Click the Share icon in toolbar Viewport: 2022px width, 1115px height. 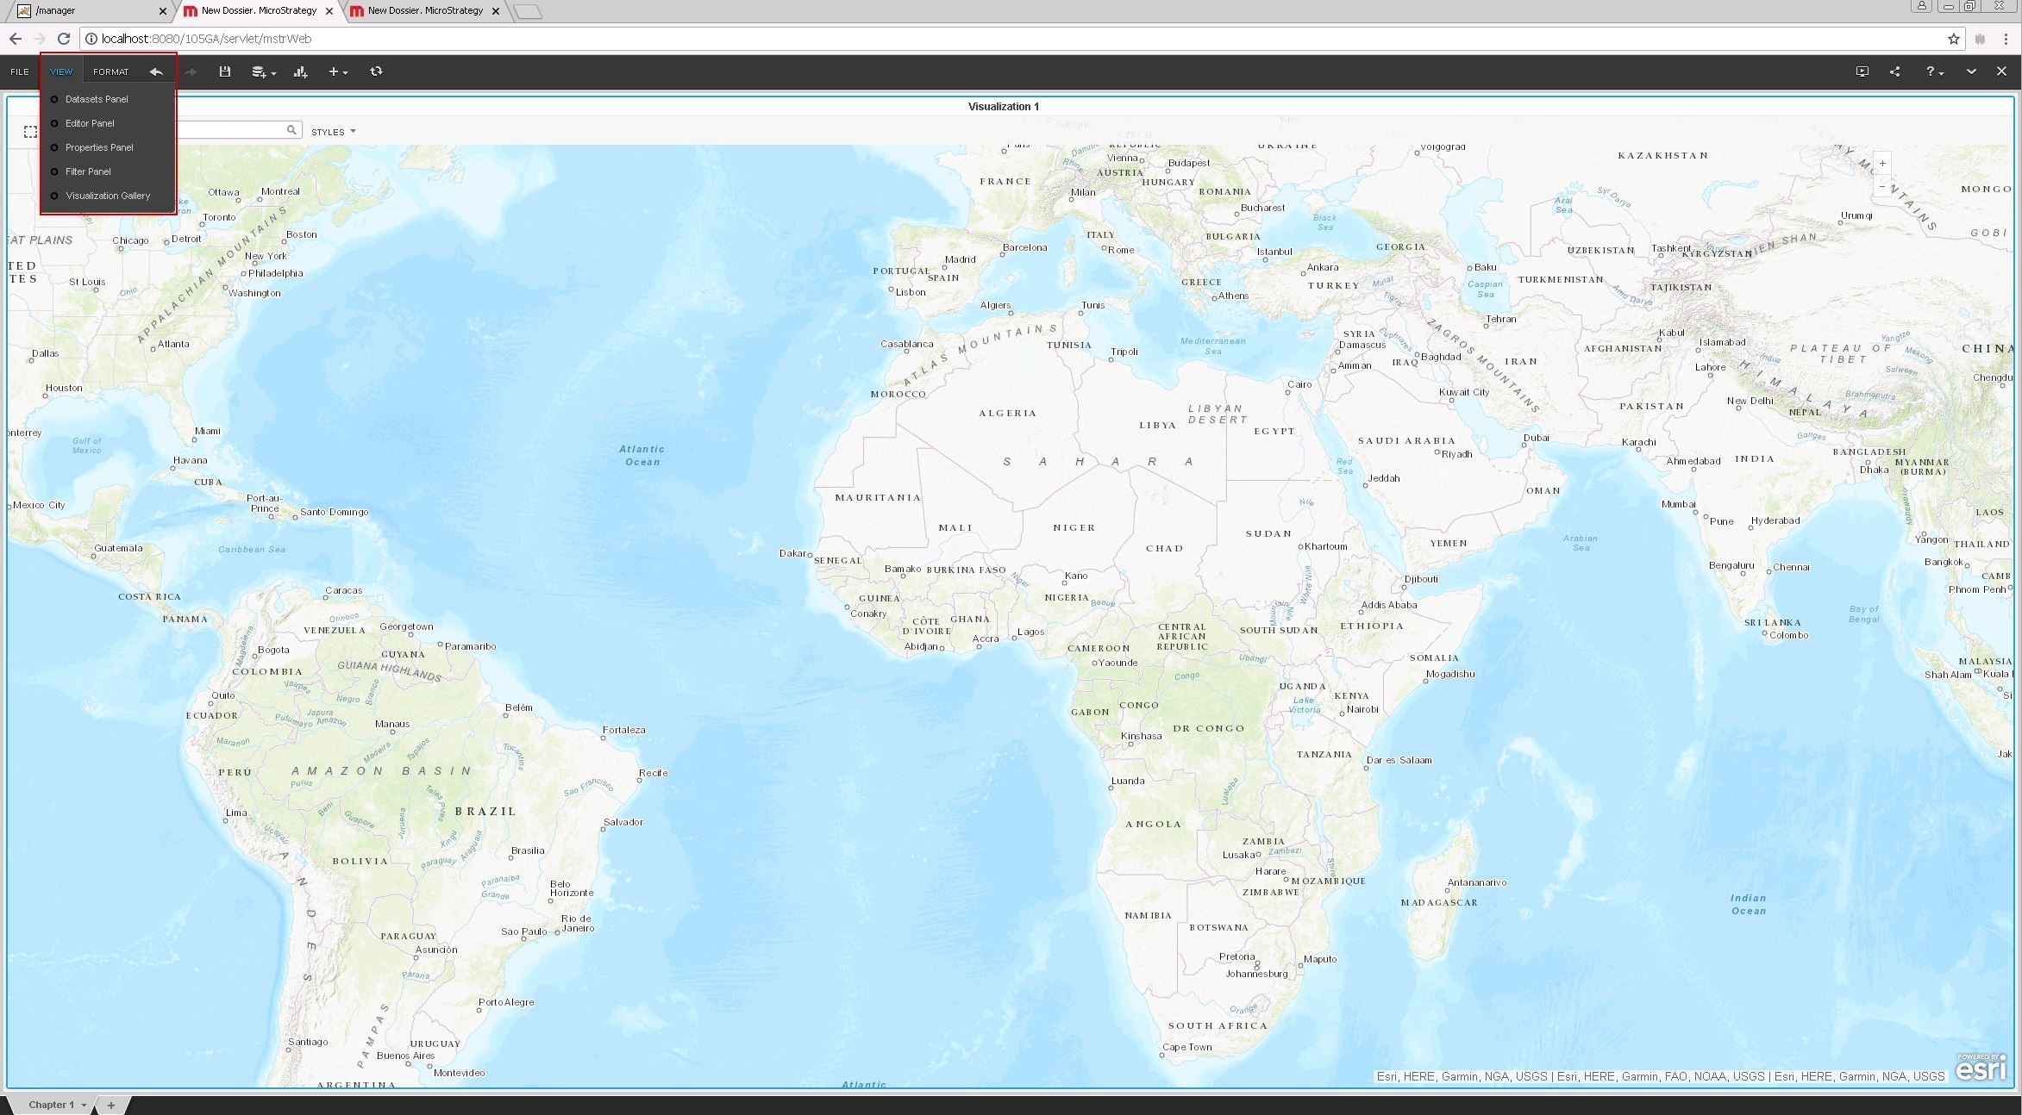1894,72
